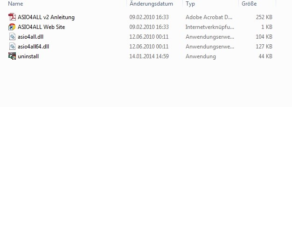Sort by the Änderungsdatum column header

click(151, 4)
